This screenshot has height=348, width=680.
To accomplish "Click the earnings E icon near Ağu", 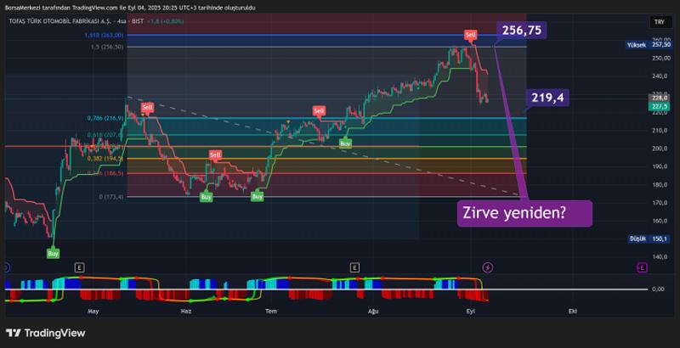I will (x=355, y=268).
